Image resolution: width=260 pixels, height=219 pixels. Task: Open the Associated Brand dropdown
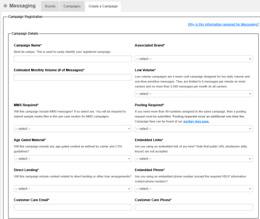(x=194, y=59)
